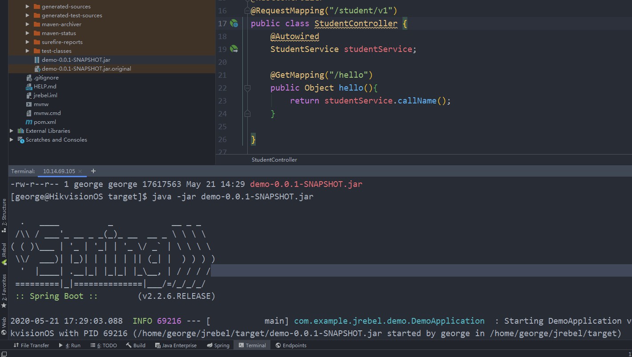Click the Spring bean gutter icon on line 17
The height and width of the screenshot is (357, 632).
234,24
